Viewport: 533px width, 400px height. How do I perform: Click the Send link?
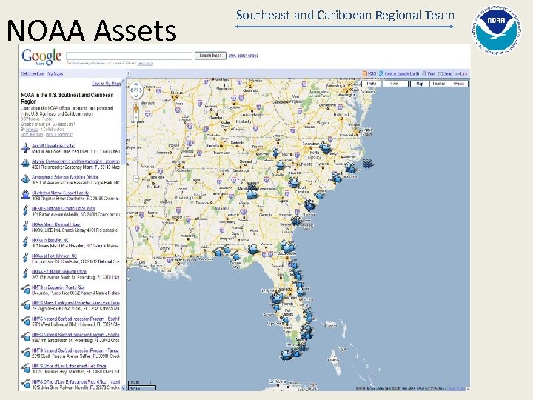pos(448,73)
